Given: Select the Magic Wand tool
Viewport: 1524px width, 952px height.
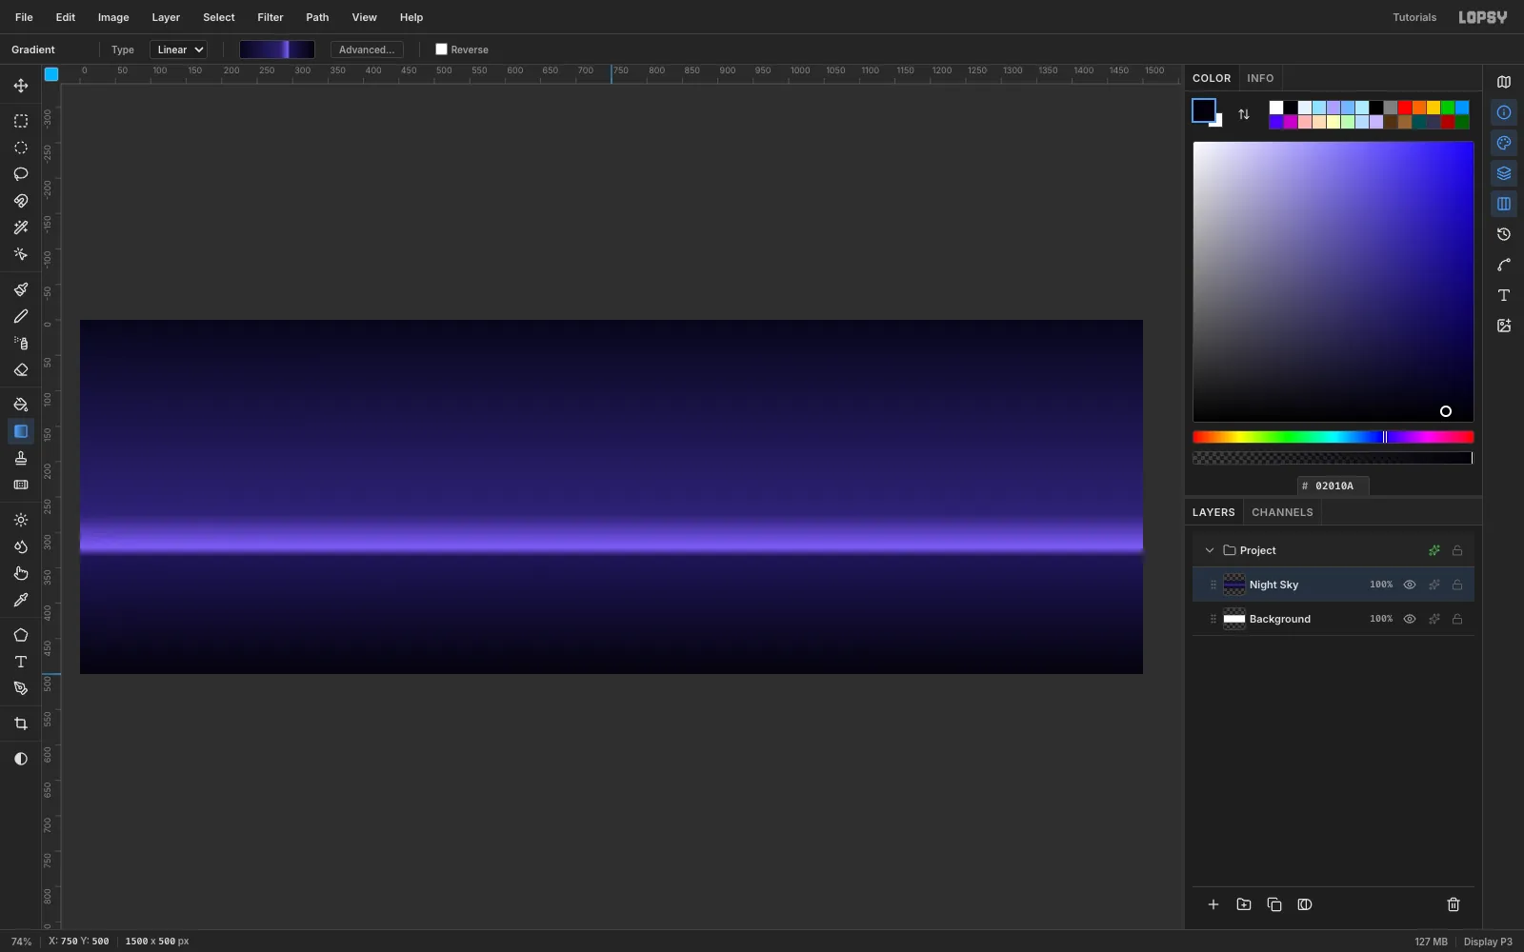Looking at the screenshot, I should click(x=21, y=228).
